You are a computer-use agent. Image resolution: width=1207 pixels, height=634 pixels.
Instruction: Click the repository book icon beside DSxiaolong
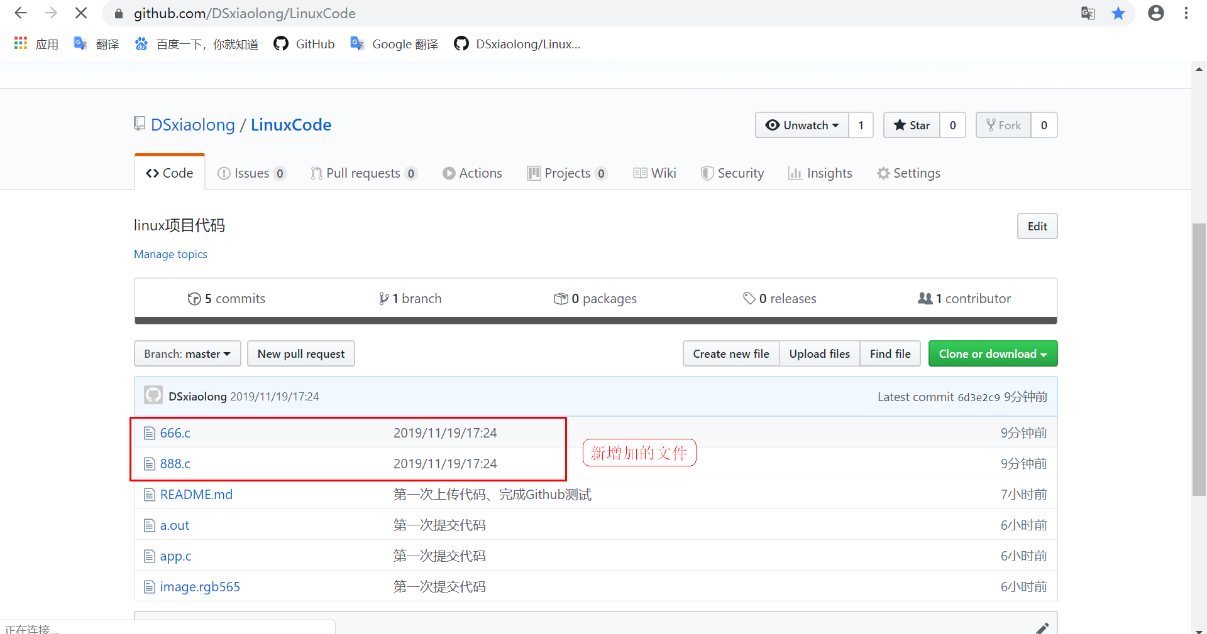(x=140, y=124)
